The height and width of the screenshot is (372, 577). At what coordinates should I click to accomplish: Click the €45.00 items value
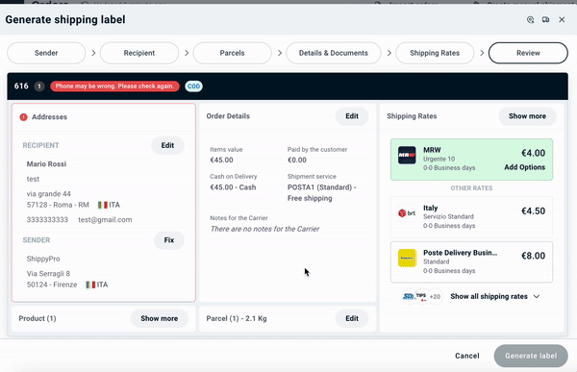coord(221,161)
